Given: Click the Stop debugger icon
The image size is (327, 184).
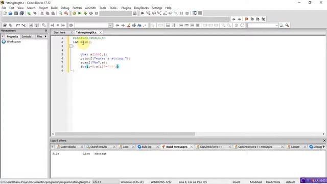Looking at the screenshot, I should (187, 13).
